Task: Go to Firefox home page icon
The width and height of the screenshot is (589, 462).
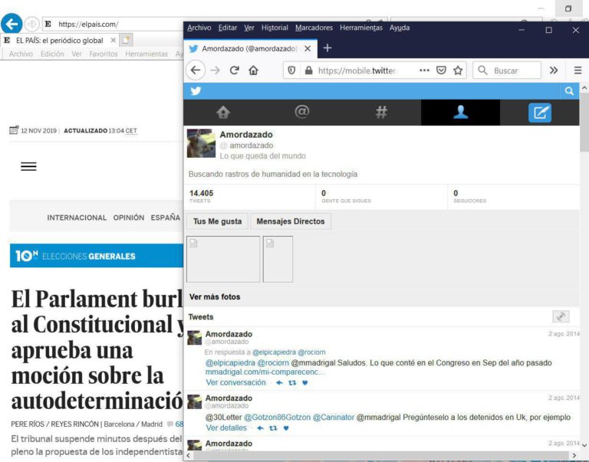Action: coord(254,70)
